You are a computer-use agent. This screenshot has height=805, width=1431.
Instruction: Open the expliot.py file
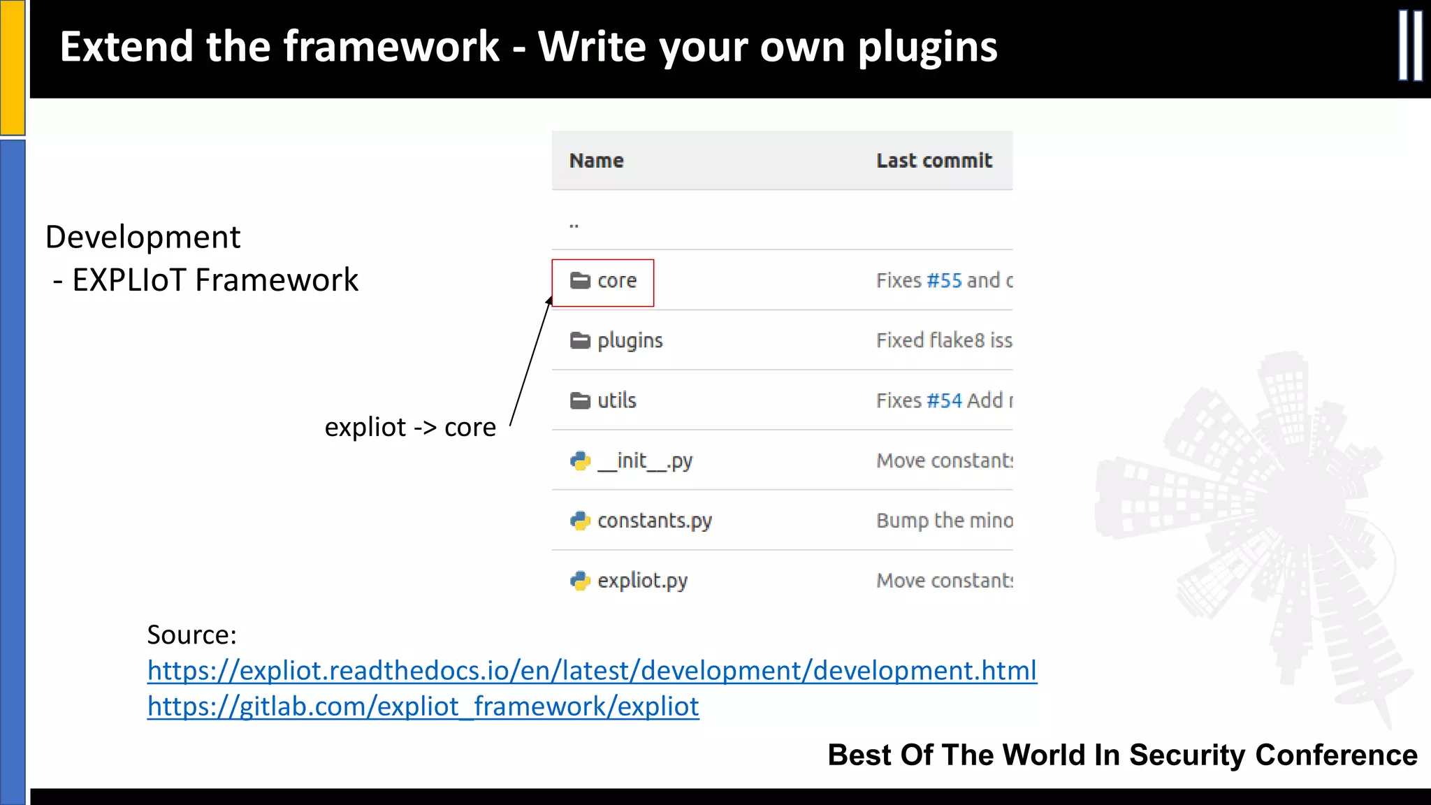coord(642,581)
